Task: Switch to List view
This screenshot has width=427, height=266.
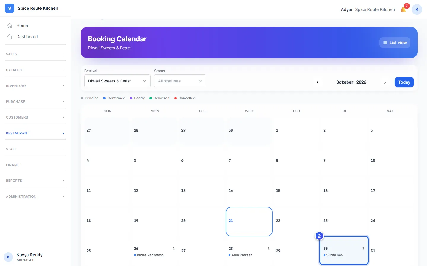Action: [395, 43]
